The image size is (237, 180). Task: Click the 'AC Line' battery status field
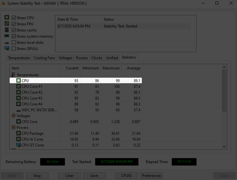[x=52, y=162]
